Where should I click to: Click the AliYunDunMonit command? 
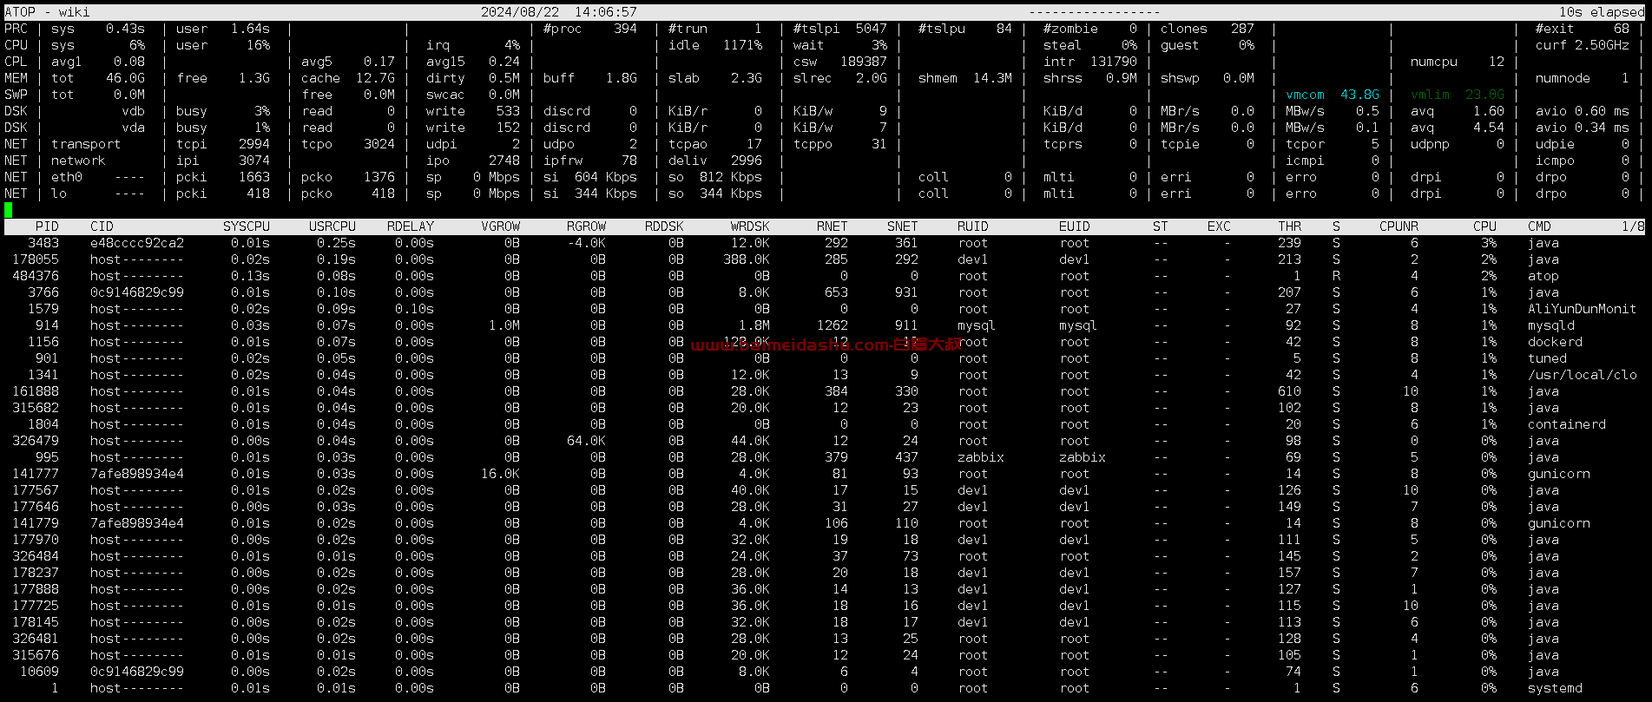1583,309
